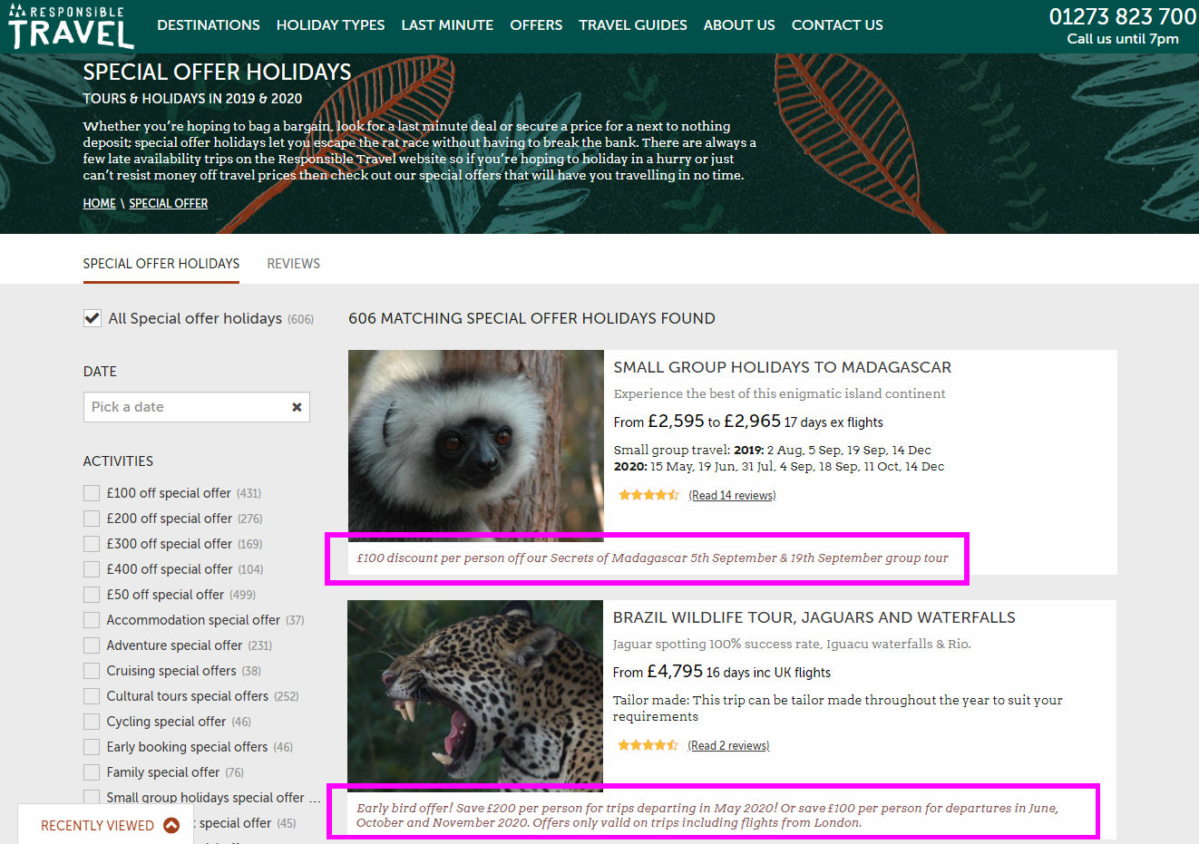Screen dimensions: 1199x844
Task: Click the Early bird offer note for Brazil
Action: [x=707, y=816]
